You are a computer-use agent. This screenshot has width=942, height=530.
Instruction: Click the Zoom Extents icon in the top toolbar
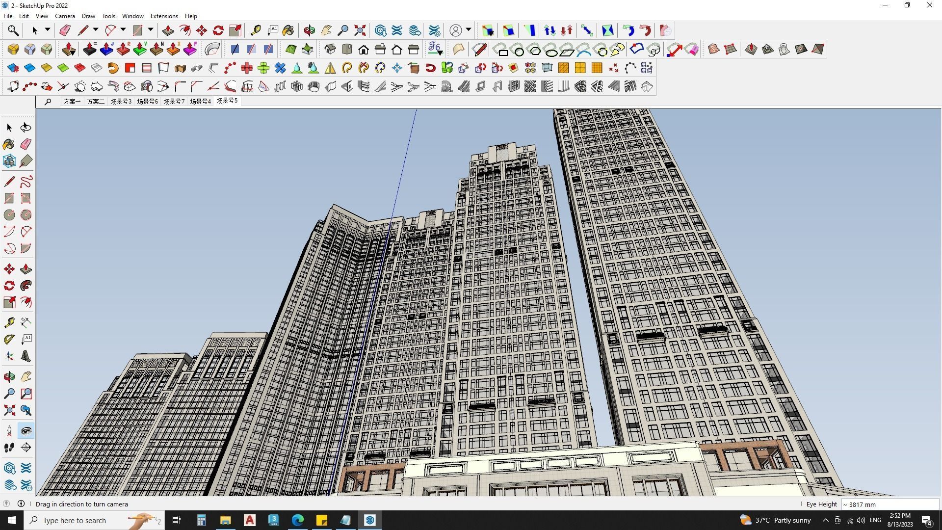click(360, 30)
